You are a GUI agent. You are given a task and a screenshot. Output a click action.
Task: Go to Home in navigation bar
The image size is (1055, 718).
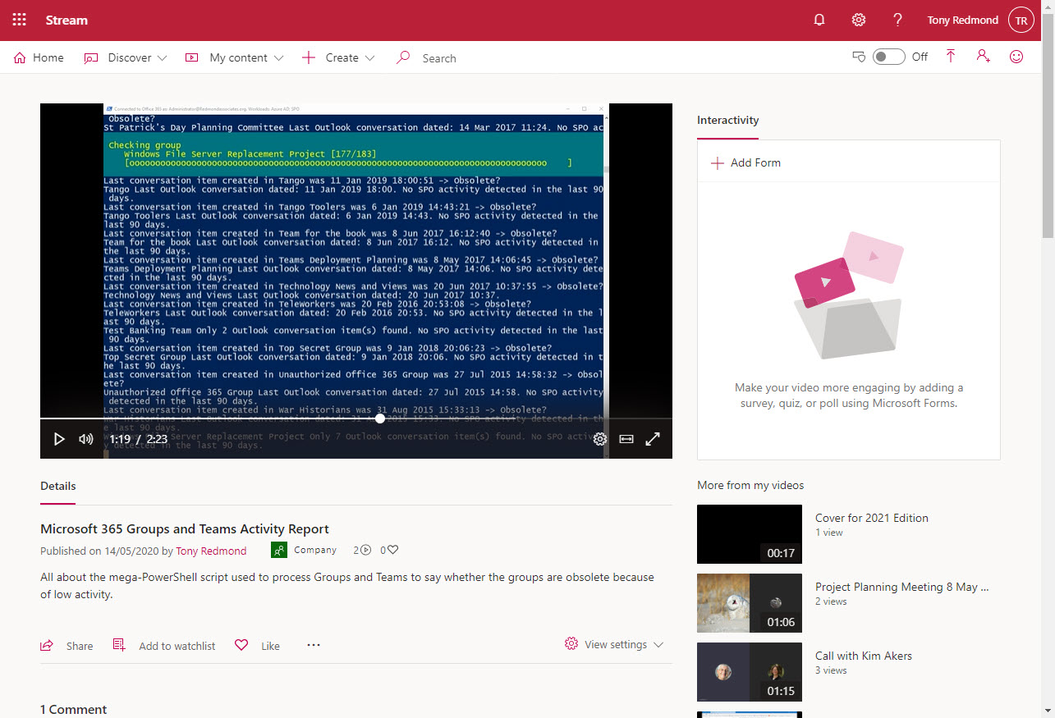point(39,57)
